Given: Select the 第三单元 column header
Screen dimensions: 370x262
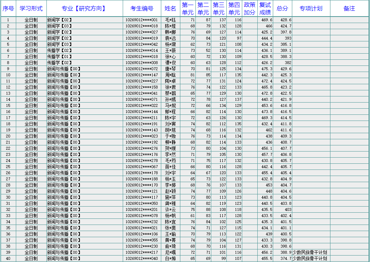Looking at the screenshot, I should [218, 9].
